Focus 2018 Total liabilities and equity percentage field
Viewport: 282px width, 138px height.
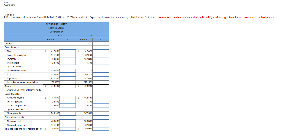pos(68,129)
